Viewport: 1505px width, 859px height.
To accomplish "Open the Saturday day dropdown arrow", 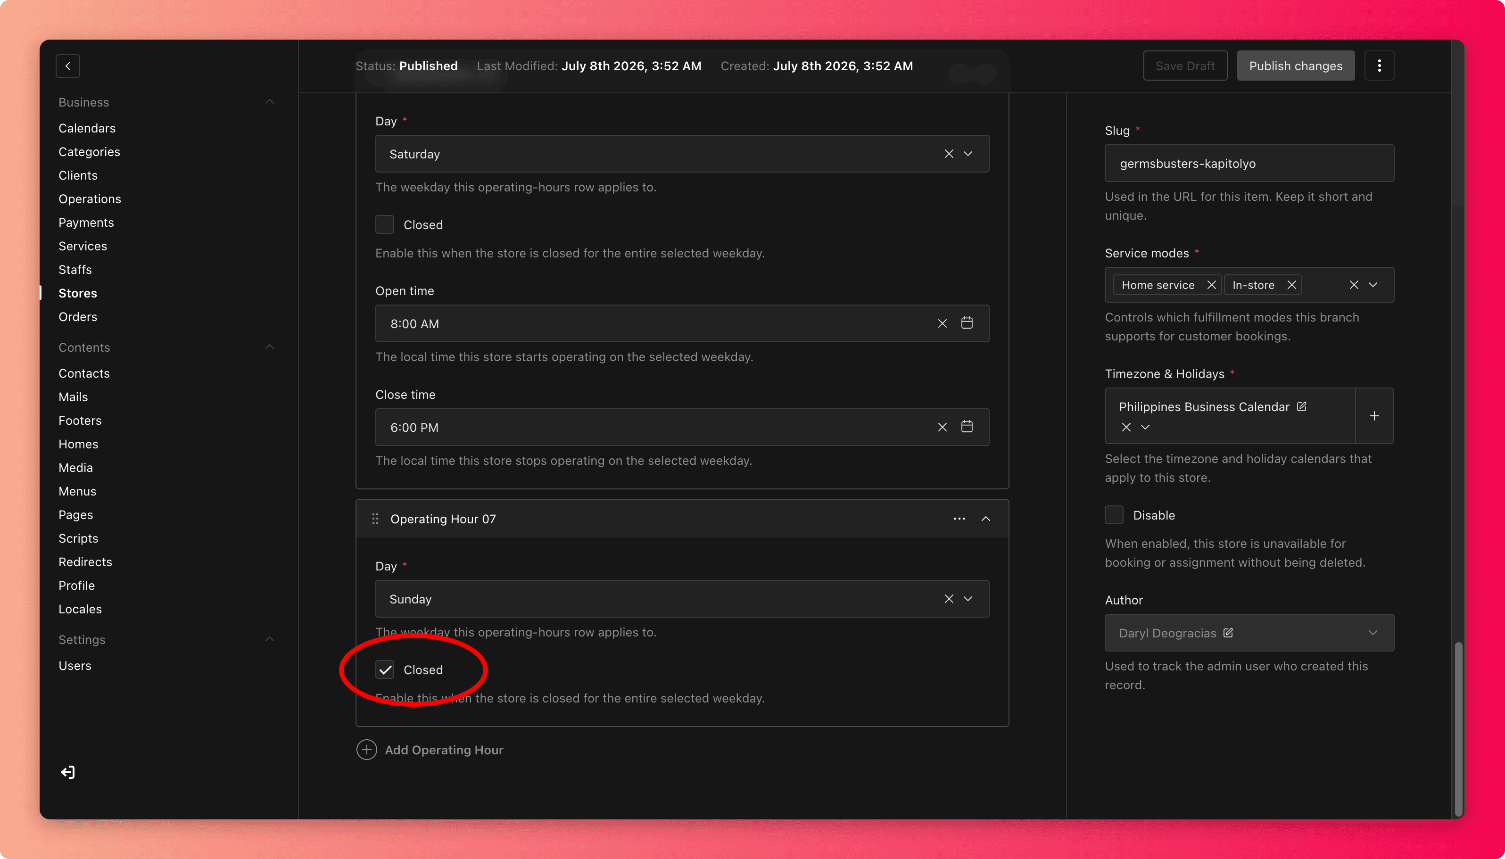I will (967, 153).
